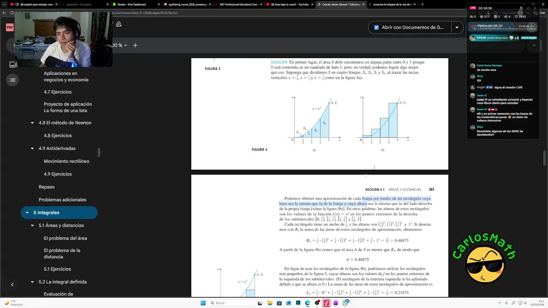Collapse 5.1 Áreas y distancias
Image resolution: width=548 pixels, height=308 pixels.
(x=32, y=225)
